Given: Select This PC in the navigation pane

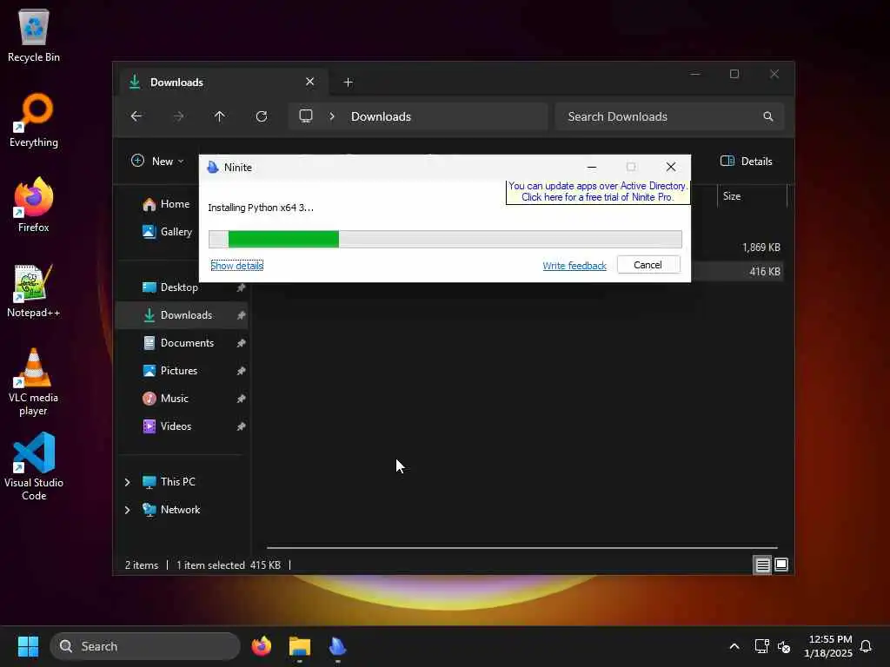Looking at the screenshot, I should click(x=169, y=482).
